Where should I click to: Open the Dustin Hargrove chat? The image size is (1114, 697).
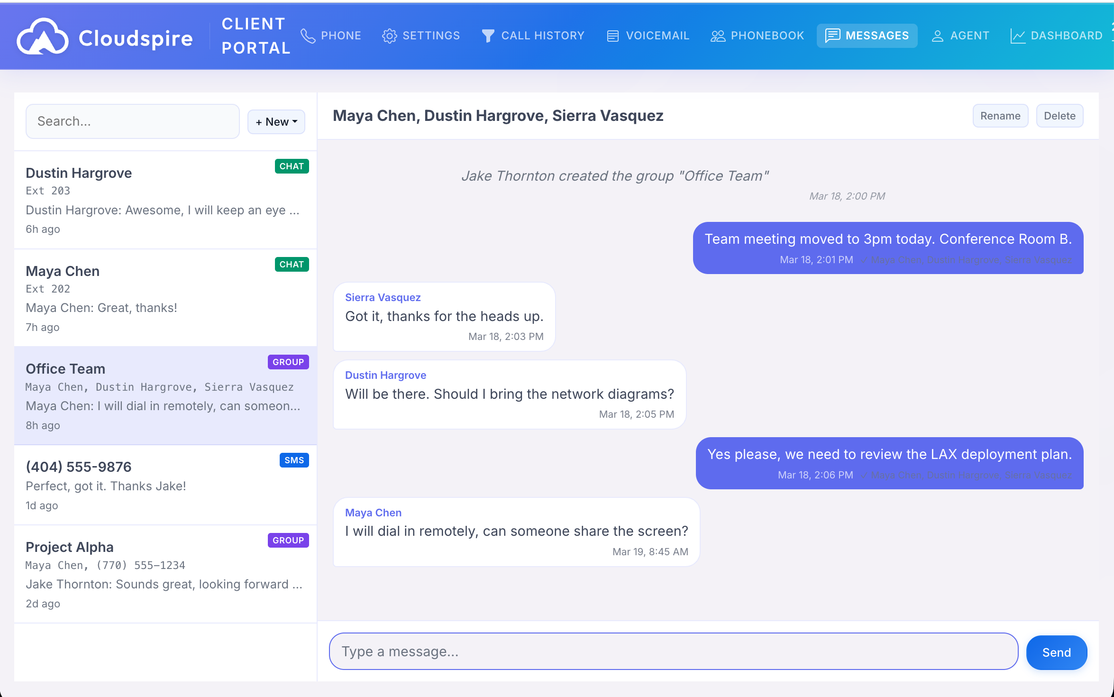[x=165, y=199]
